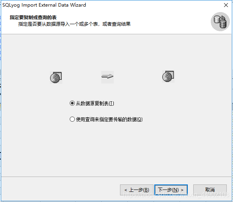Open the blog.csdn.net watermark link
The image size is (233, 202).
pyautogui.click(x=176, y=195)
